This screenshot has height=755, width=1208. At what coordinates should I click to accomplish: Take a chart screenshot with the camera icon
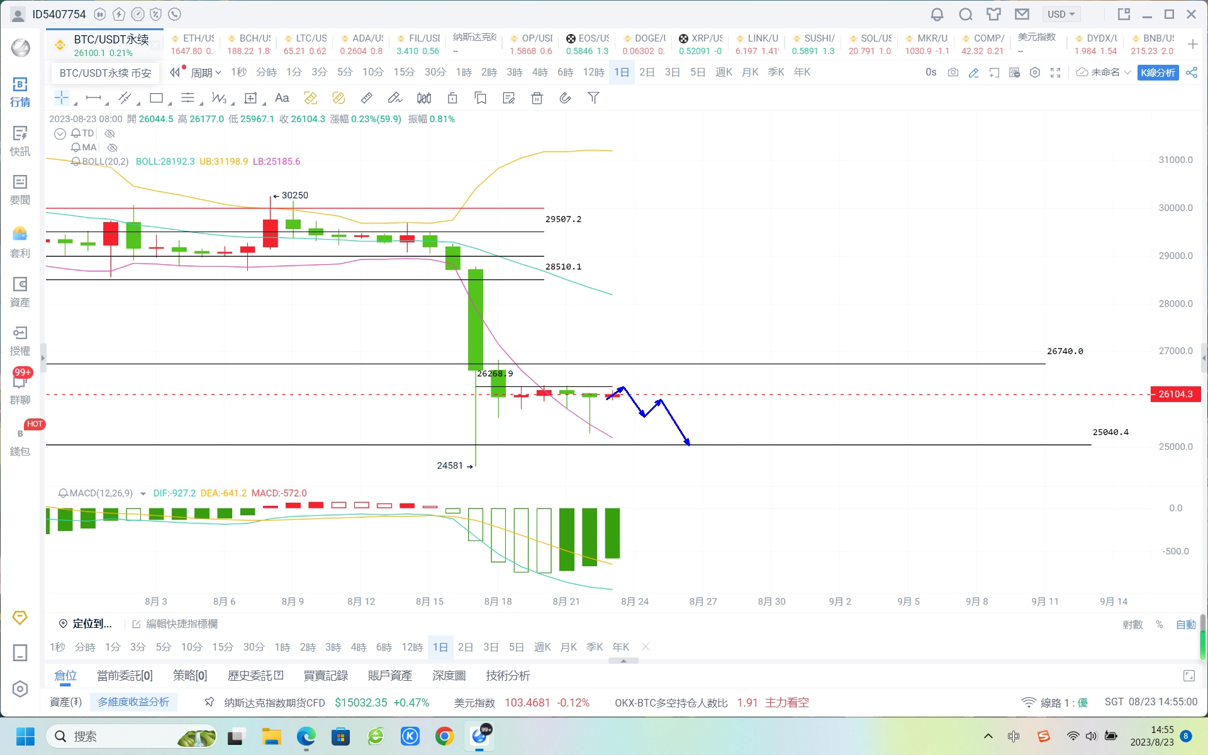pos(954,72)
